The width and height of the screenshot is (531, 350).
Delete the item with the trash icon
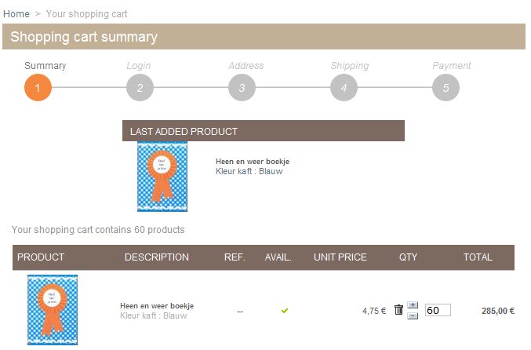(x=398, y=310)
